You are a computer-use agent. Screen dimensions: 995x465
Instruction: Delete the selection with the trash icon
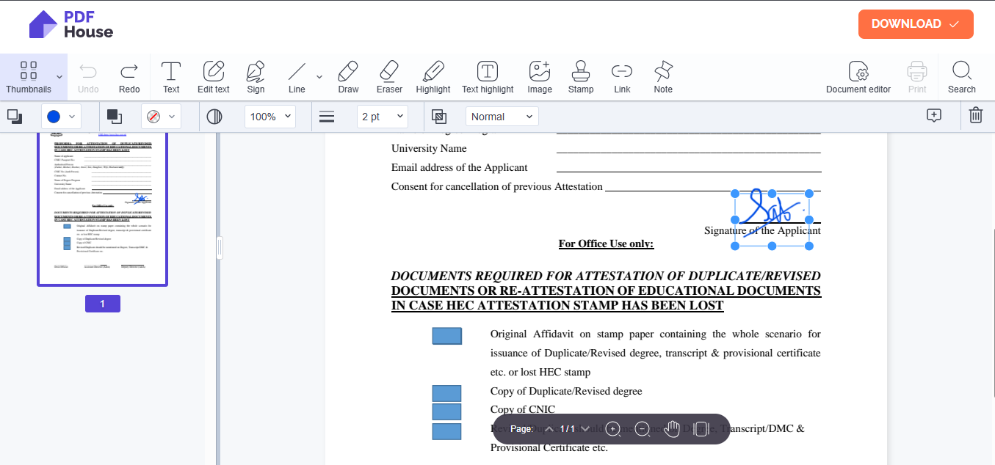pos(976,116)
